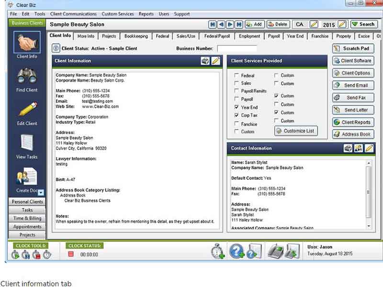Edit the 2015 year pencil icon

pos(342,24)
